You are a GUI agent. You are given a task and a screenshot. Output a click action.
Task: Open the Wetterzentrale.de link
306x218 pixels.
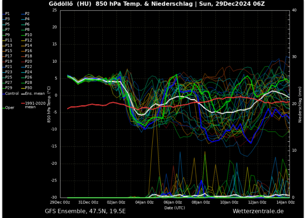coord(258,211)
